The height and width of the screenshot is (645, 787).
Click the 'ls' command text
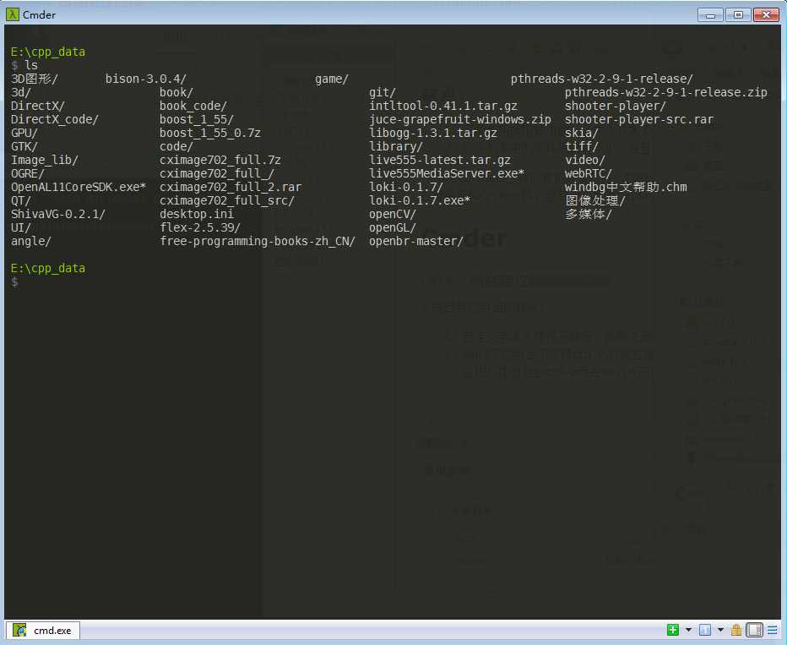coord(31,65)
